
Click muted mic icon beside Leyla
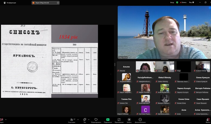(157, 71)
